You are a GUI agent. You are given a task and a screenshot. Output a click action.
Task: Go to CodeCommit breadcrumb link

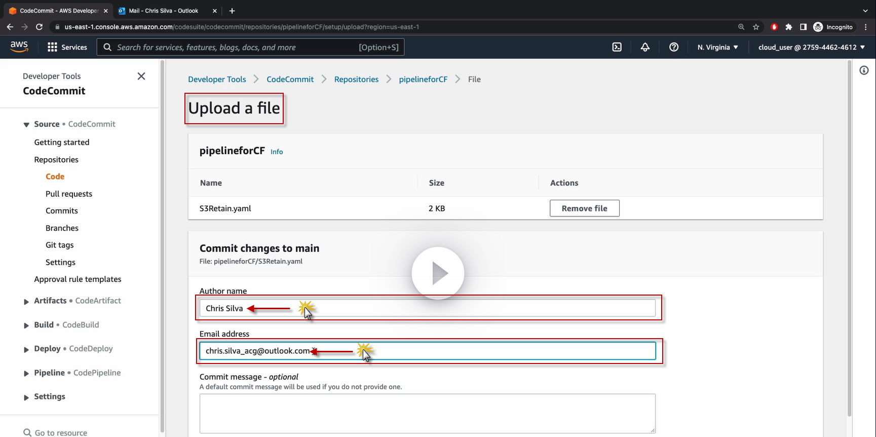click(290, 79)
